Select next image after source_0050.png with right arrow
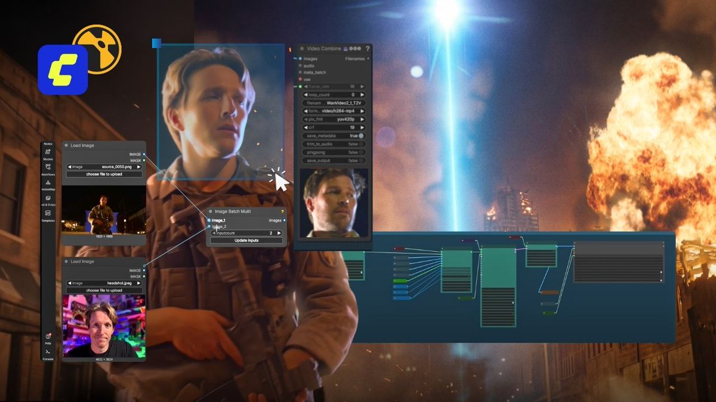Screen dimensions: 716x402 click(139, 167)
